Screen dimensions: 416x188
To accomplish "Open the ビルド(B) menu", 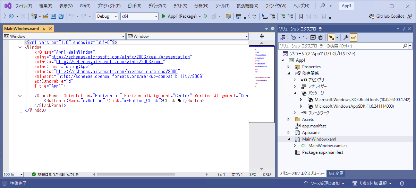I will (135, 6).
